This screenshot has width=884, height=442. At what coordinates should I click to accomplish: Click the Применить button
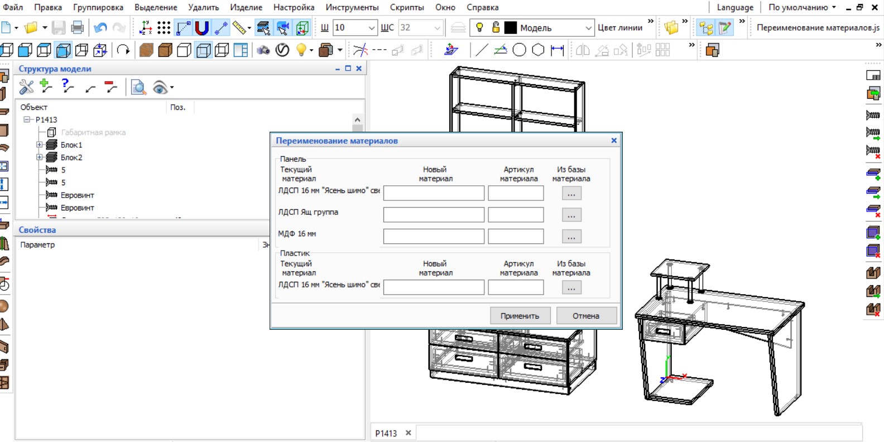point(520,316)
